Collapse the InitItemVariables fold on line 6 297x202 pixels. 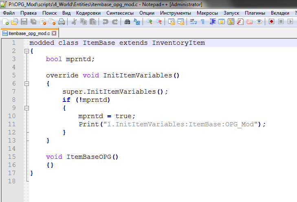(27, 83)
